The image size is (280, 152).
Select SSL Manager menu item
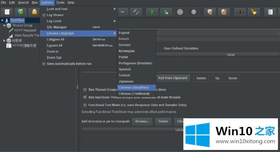click(79, 27)
